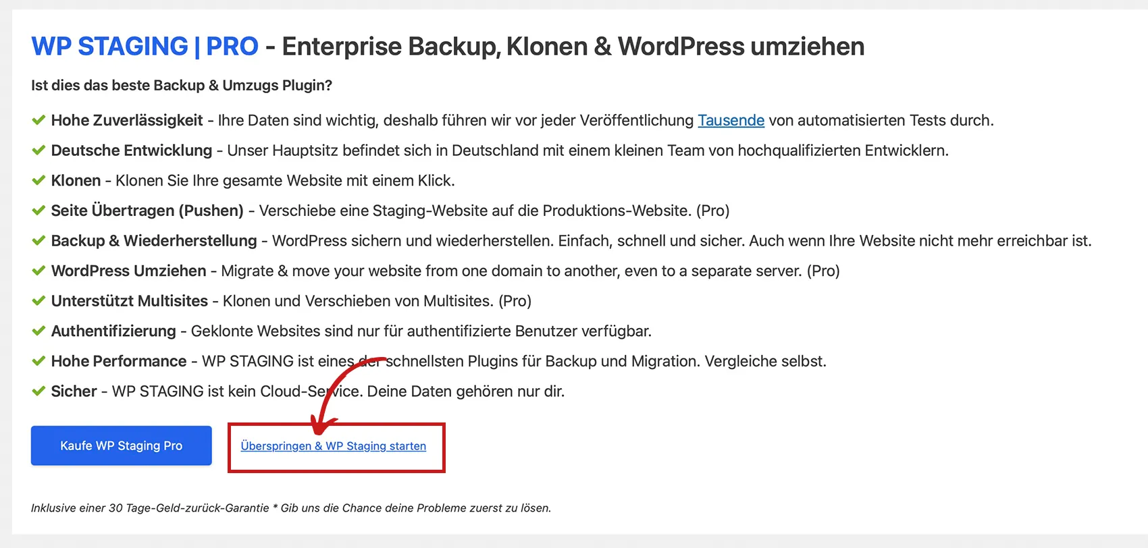Viewport: 1148px width, 548px height.
Task: Click the "Ist dies das beste Backup" subheading
Action: 182,86
